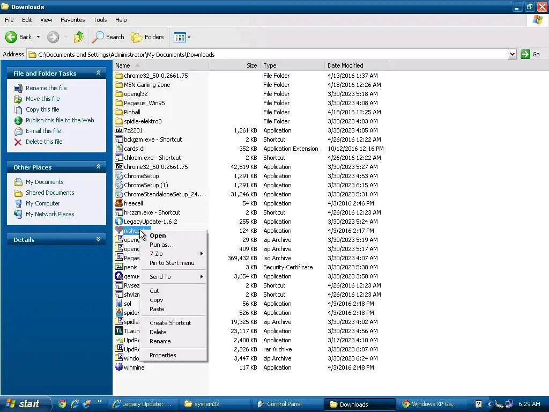The height and width of the screenshot is (412, 549).
Task: Sort by the Date Modified column header
Action: tap(357, 65)
